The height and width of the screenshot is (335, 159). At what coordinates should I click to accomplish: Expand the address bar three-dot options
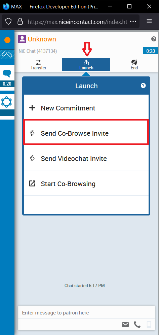pyautogui.click(x=133, y=21)
